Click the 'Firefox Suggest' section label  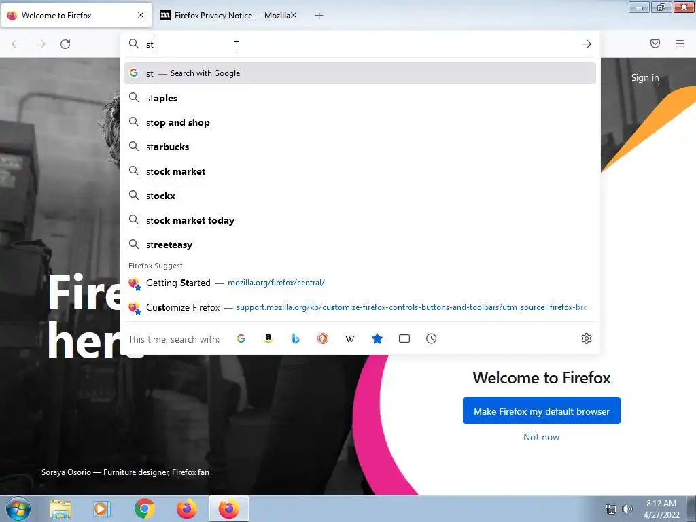pyautogui.click(x=156, y=266)
